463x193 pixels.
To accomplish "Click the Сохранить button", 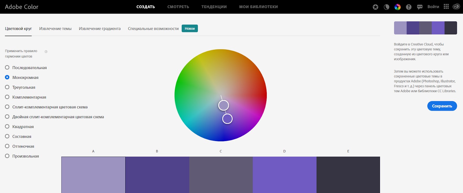I will [x=442, y=106].
